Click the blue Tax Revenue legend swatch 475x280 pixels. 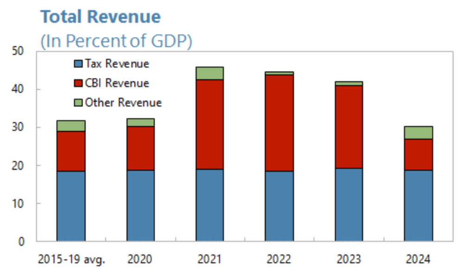pyautogui.click(x=78, y=64)
